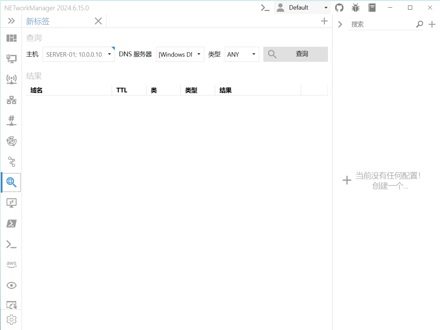Add a new tab with the plus icon
Image resolution: width=440 pixels, height=330 pixels.
(x=324, y=21)
